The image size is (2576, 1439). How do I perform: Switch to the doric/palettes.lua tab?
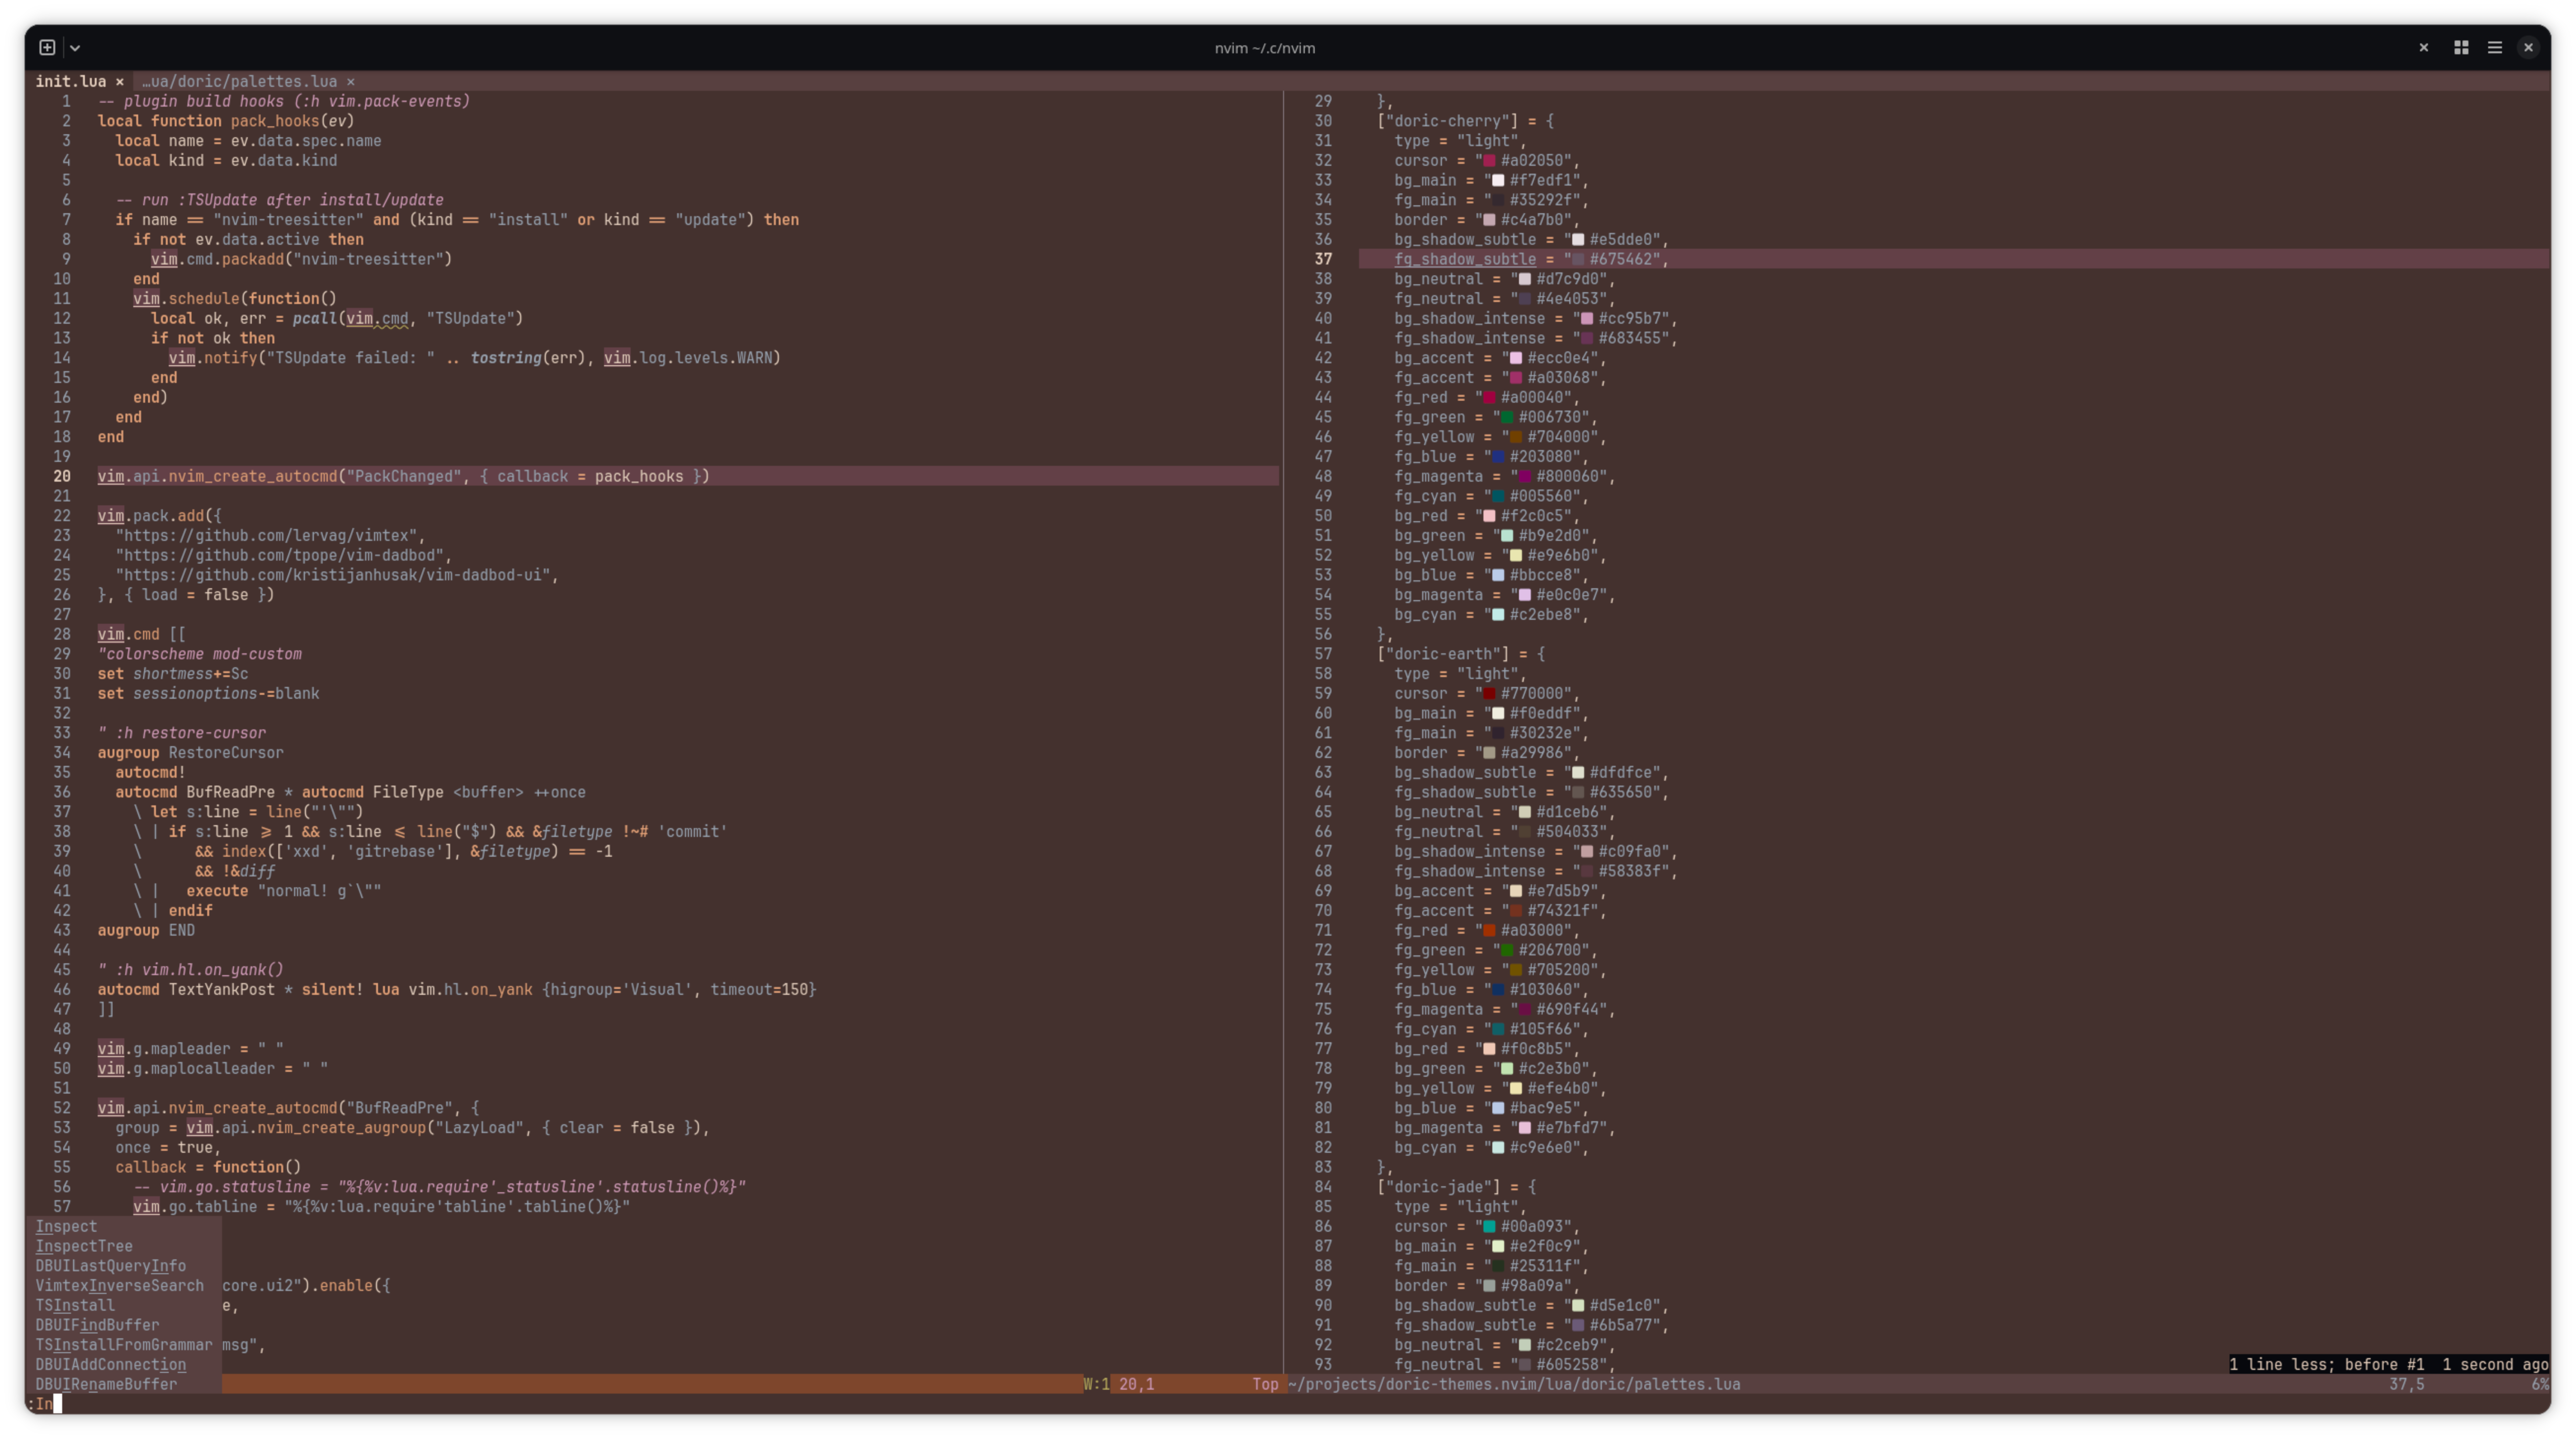coord(240,82)
